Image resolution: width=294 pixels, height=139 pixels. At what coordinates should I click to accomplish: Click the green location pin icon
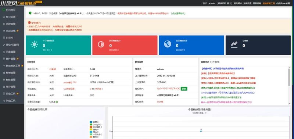coord(30,13)
